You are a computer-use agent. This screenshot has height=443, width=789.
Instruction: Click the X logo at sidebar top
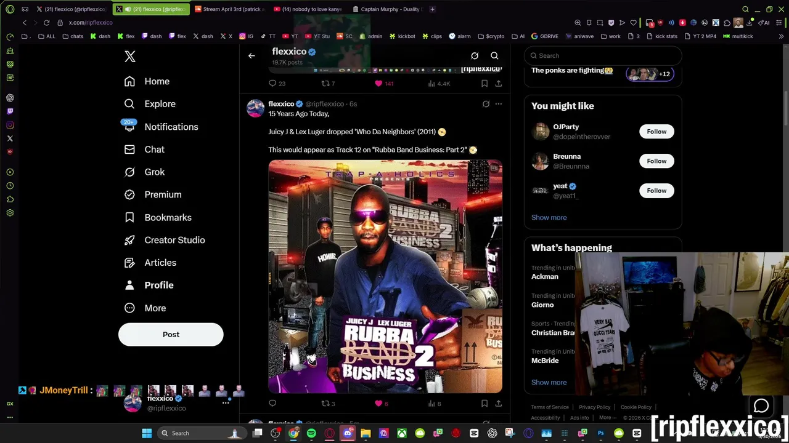point(129,57)
